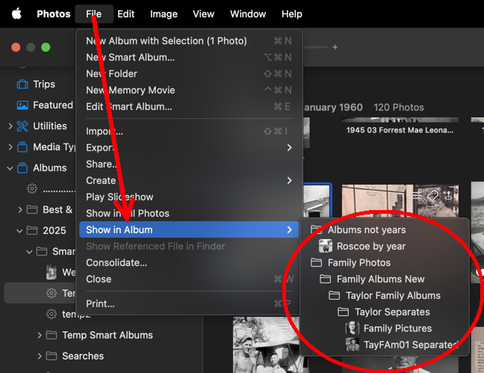This screenshot has height=373, width=484.
Task: Choose Close menu item
Action: (x=189, y=279)
